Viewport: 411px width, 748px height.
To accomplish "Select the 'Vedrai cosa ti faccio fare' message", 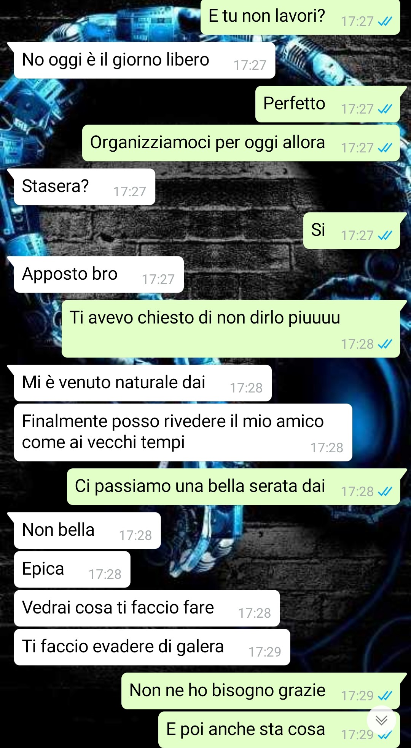I will pyautogui.click(x=147, y=609).
